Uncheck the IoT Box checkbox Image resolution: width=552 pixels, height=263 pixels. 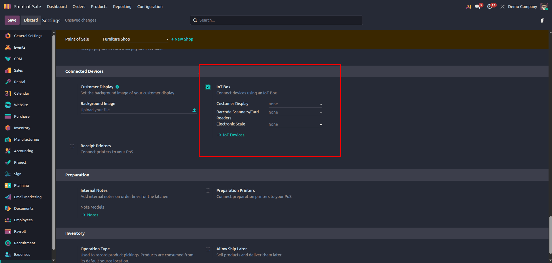coord(208,87)
